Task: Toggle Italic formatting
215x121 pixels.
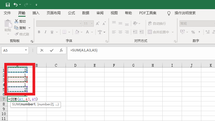Action: tap(46, 32)
